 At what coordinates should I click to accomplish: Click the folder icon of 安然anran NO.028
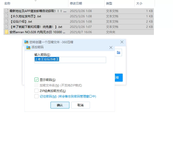pyautogui.click(x=7, y=32)
